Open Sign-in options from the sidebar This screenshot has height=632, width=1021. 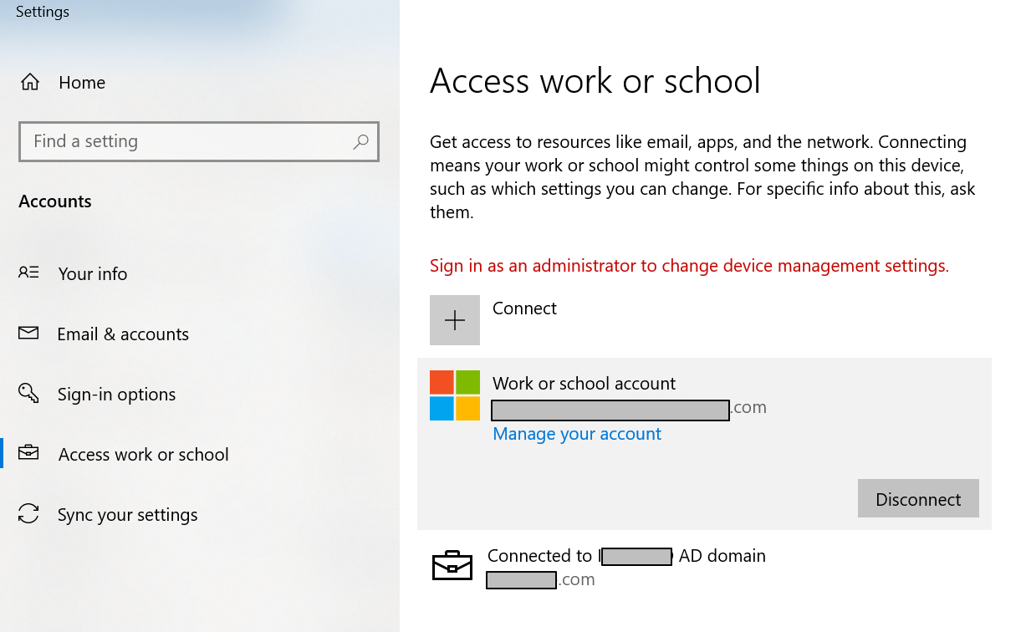116,394
